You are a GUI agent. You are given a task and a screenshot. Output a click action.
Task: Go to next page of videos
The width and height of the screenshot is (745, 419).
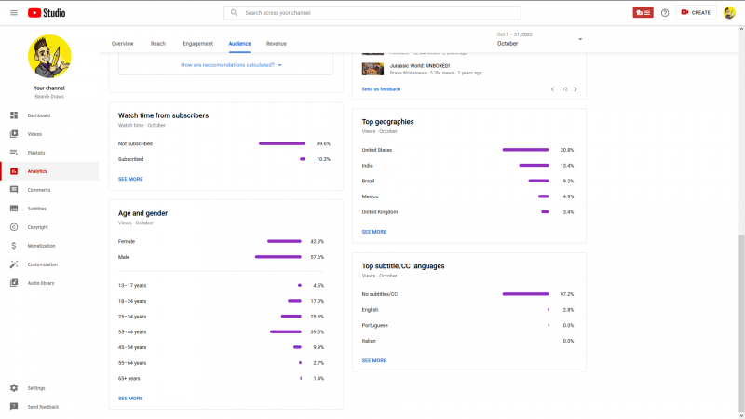576,89
